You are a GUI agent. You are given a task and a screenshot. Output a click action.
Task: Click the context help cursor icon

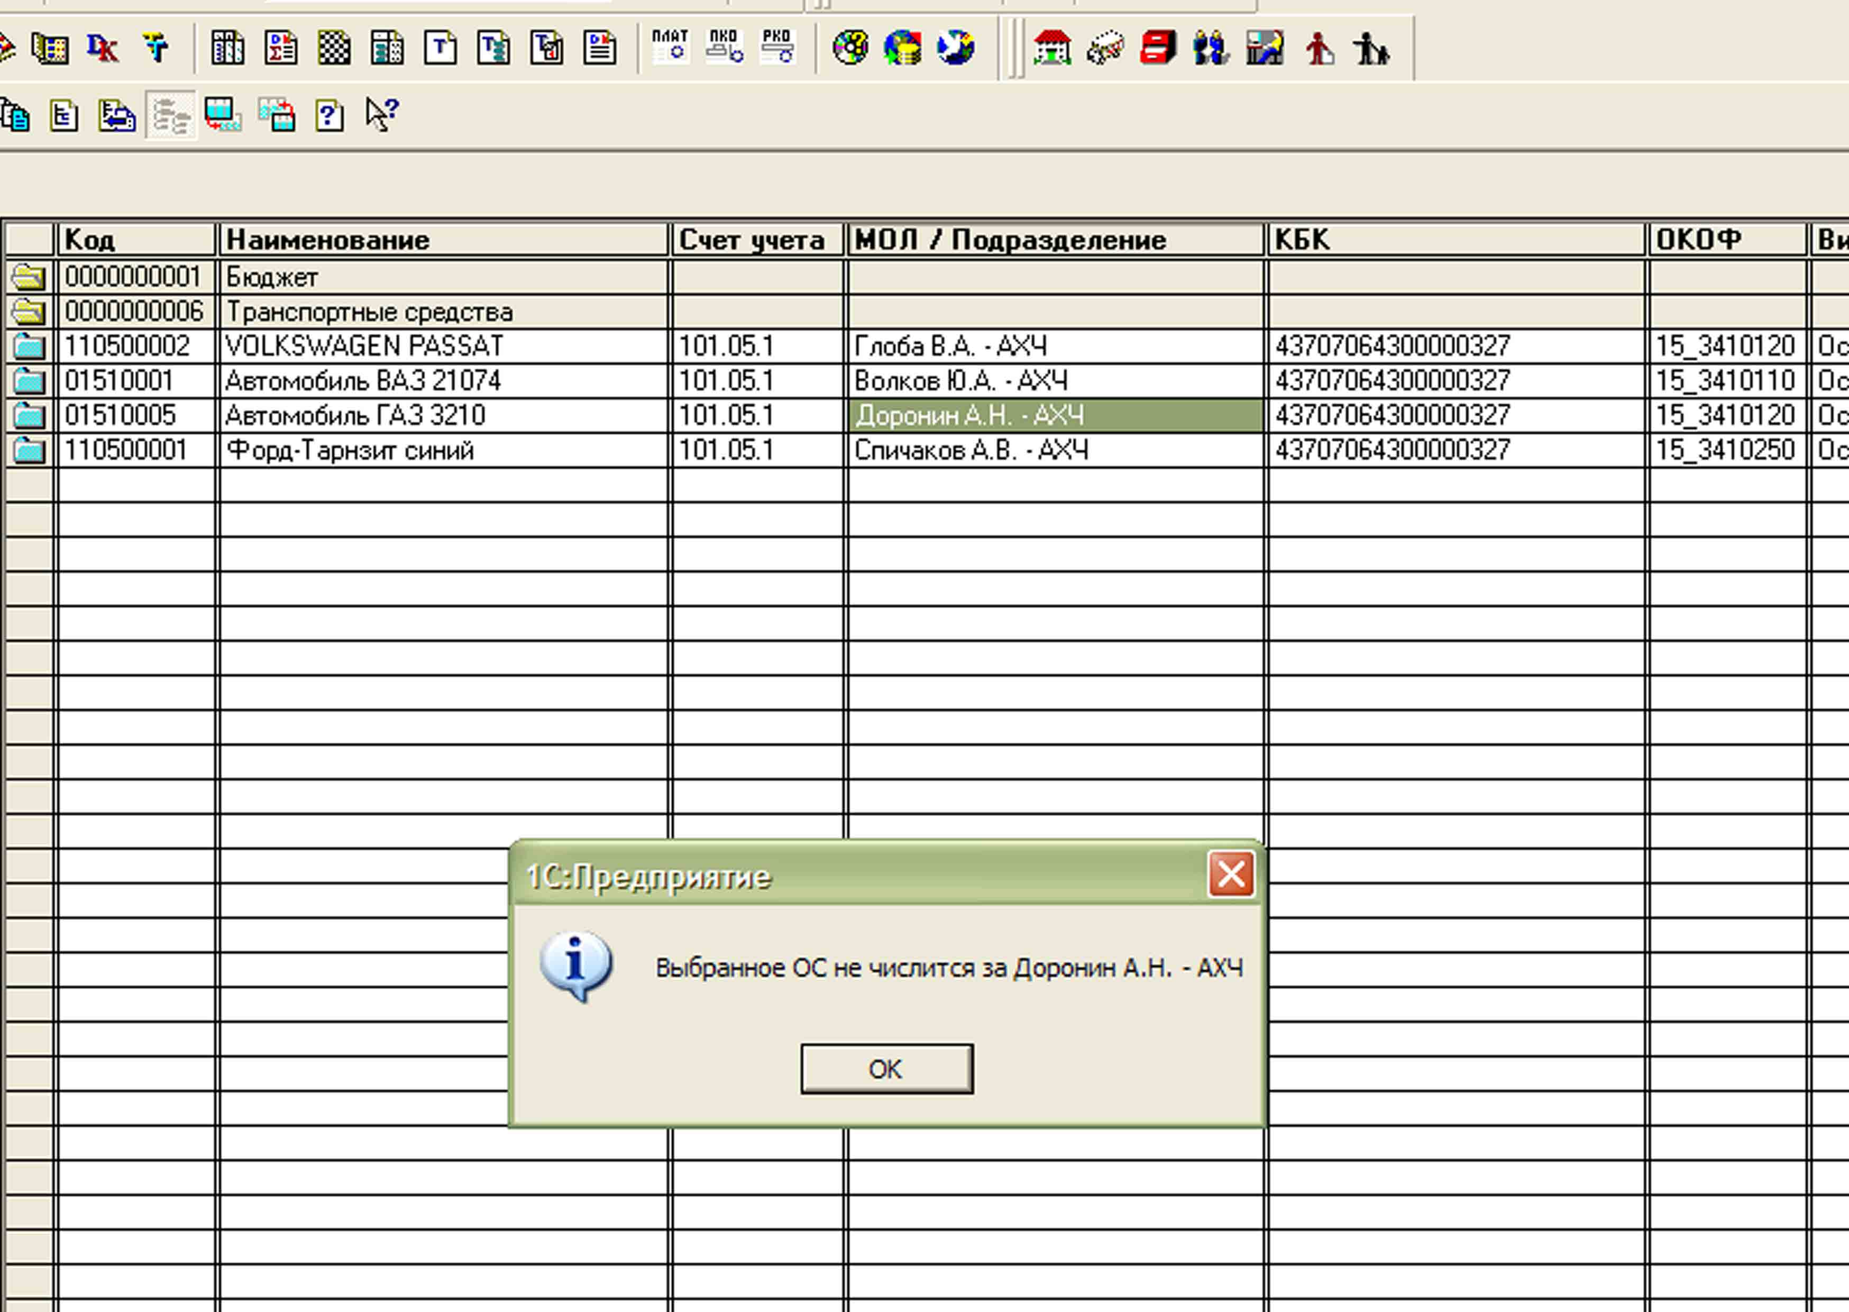pyautogui.click(x=382, y=115)
